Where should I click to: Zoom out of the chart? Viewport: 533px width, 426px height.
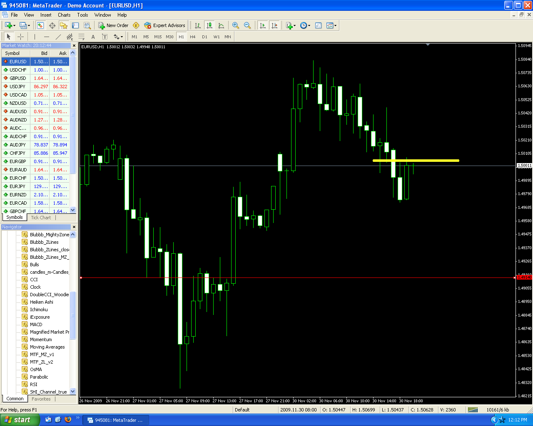[247, 25]
